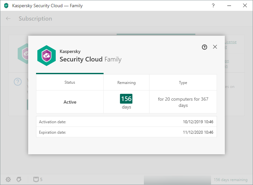Click the '156 days remaining' status link
Screen dimensions: 253x185
point(231,179)
